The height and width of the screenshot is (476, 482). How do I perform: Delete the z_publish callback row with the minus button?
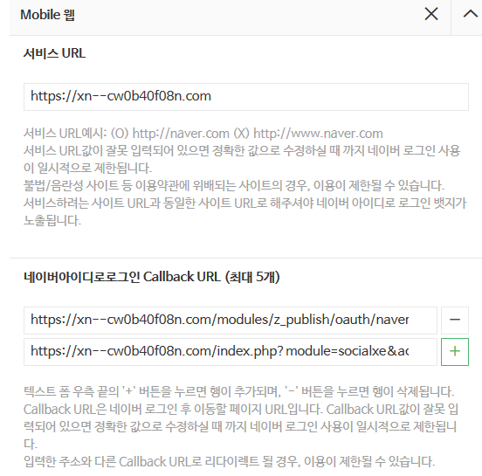coord(455,321)
